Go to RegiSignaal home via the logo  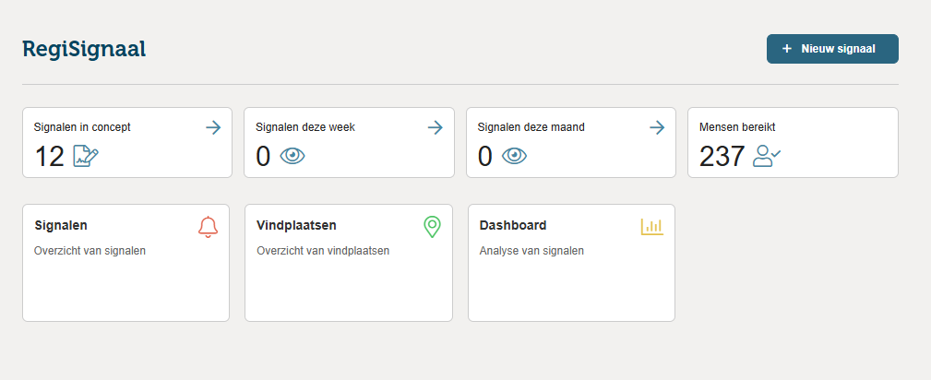(x=84, y=49)
